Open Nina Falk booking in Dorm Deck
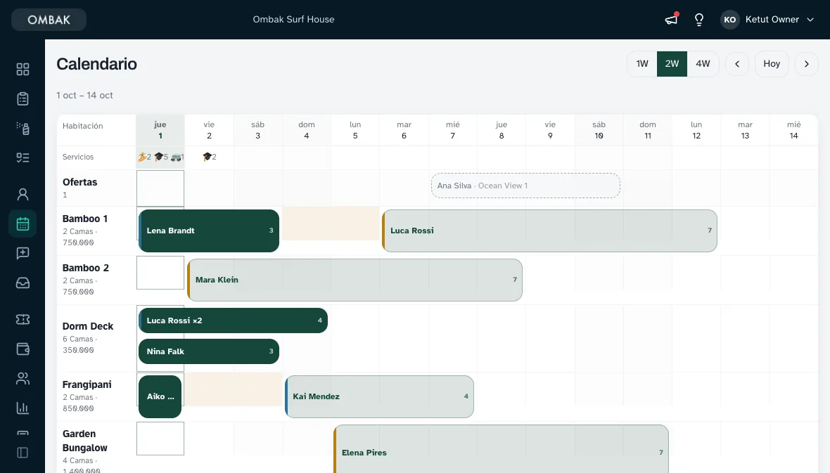Image resolution: width=830 pixels, height=473 pixels. (209, 351)
